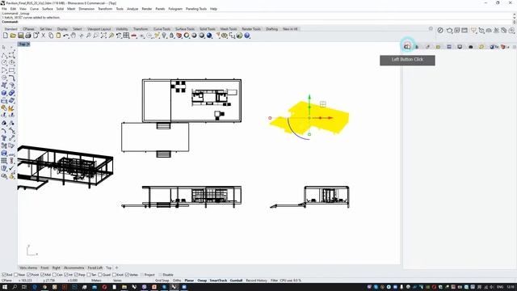
Task: Click the Copy to clipboard icon
Action: click(x=51, y=36)
